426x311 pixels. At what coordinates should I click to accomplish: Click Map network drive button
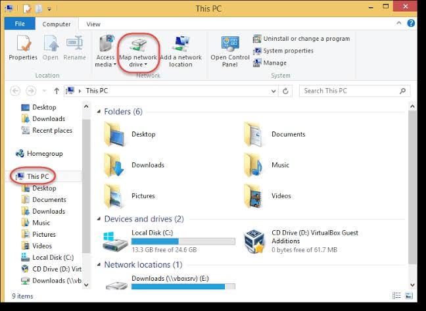click(x=138, y=51)
